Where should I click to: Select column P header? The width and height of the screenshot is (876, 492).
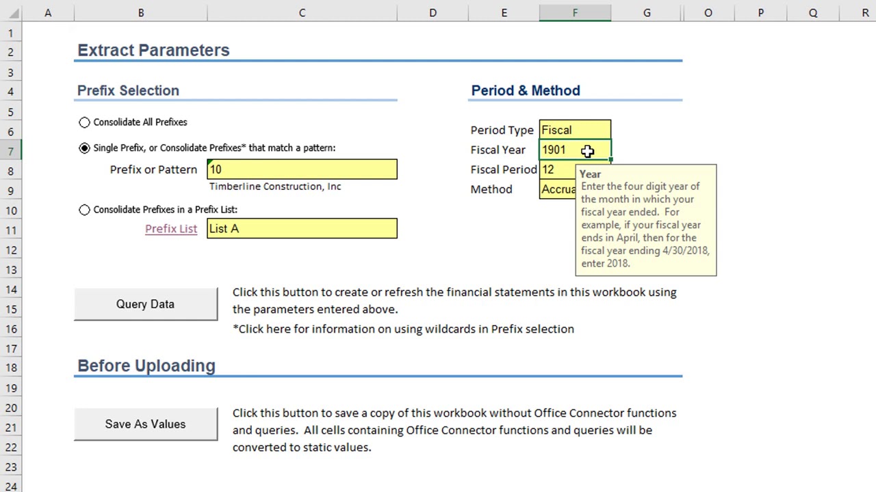760,13
